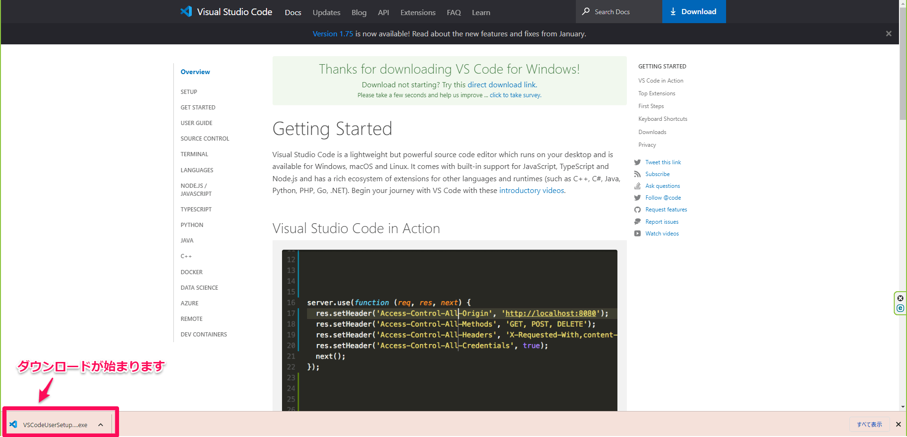This screenshot has width=907, height=437.
Task: Open the API menu item
Action: (x=384, y=13)
